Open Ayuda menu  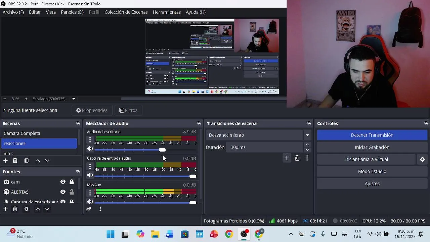[196, 12]
